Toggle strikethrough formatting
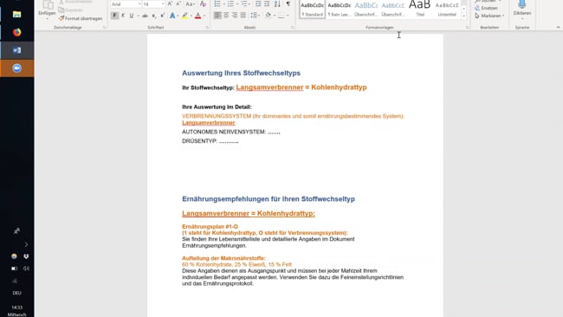The image size is (563, 317). click(145, 16)
